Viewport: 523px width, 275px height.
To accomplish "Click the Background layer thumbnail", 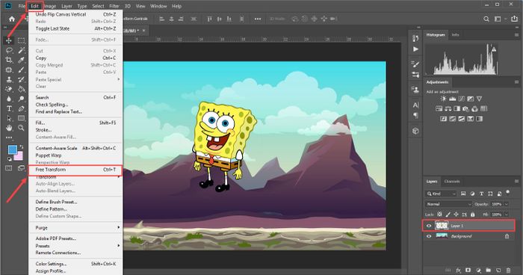I will [442, 236].
